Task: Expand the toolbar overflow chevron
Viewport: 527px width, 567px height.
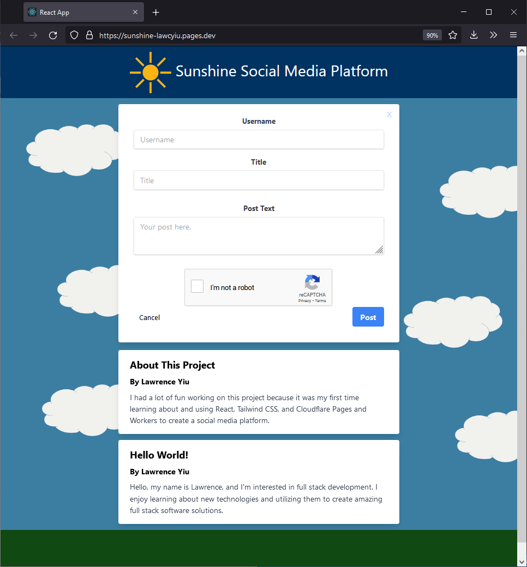Action: coord(493,34)
